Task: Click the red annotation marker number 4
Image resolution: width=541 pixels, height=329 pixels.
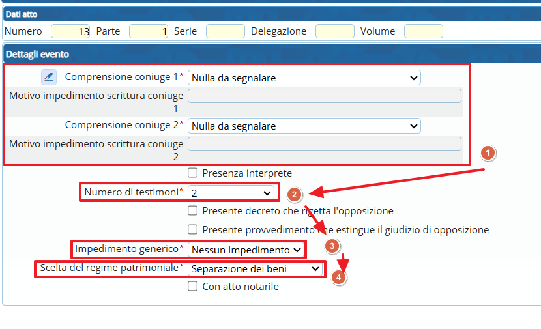Action: 338,277
